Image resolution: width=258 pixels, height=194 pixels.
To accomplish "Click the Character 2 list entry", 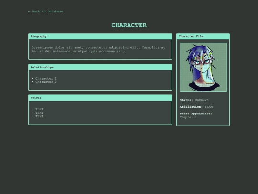I will point(46,82).
